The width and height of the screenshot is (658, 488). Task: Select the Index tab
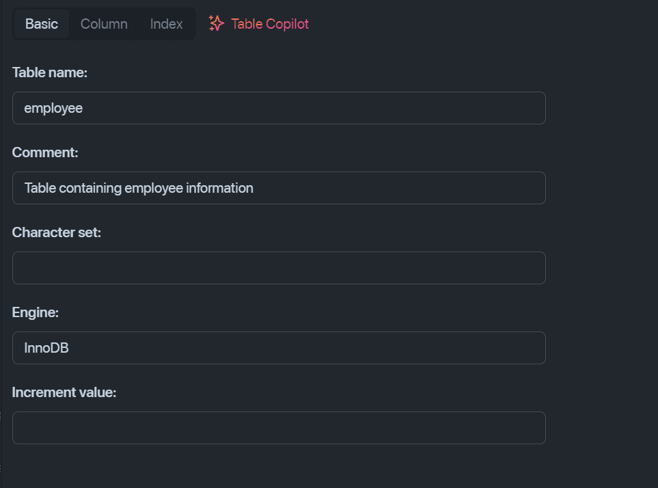166,24
